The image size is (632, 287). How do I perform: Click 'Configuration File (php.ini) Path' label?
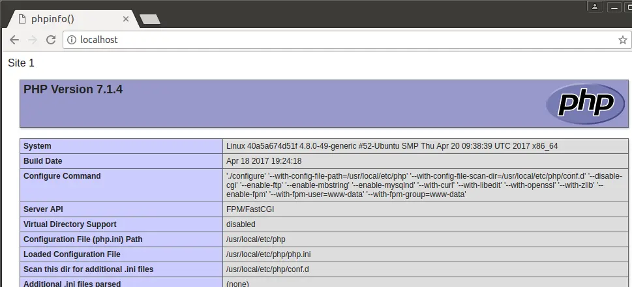pos(83,239)
